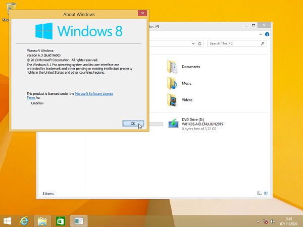This screenshot has height=227, width=303.
Task: Select the Videos folder icon
Action: coord(173,100)
